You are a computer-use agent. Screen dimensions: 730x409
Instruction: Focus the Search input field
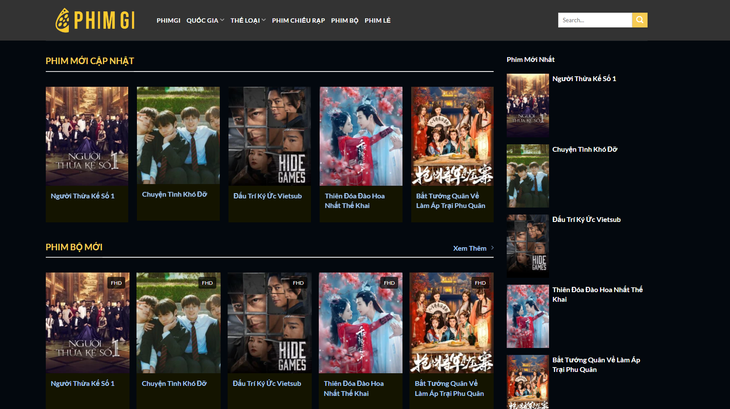pos(595,20)
